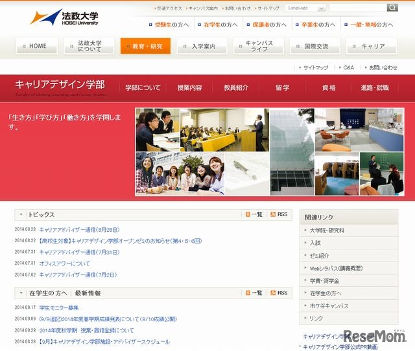Open 2014年度春学期成績発表について news item
Image resolution: width=415 pixels, height=351 pixels.
point(108,319)
